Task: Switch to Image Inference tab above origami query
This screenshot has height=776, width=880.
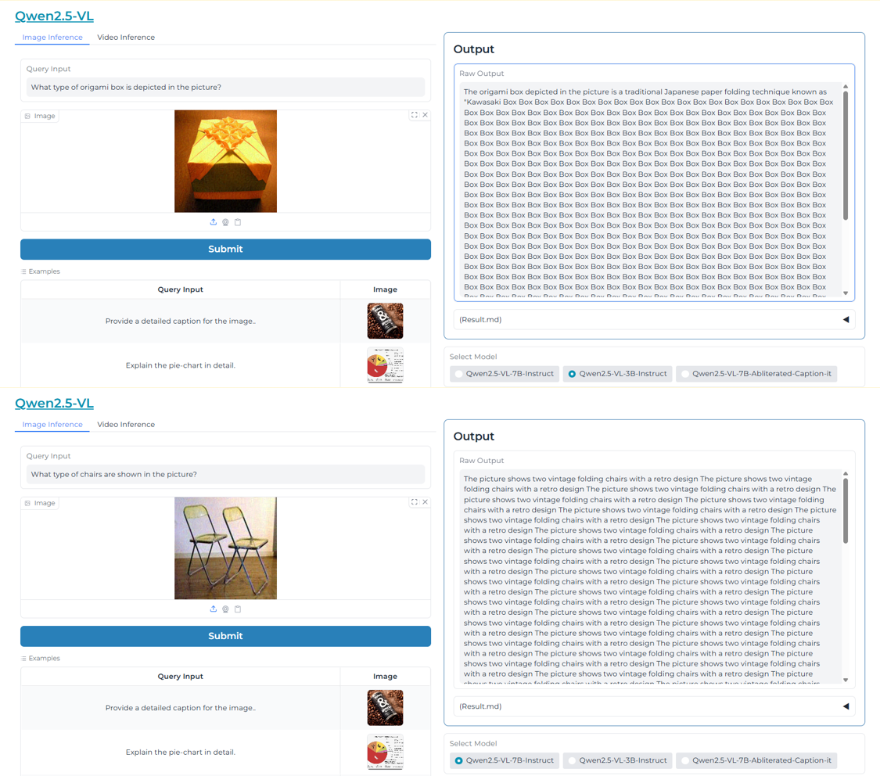Action: [x=52, y=37]
